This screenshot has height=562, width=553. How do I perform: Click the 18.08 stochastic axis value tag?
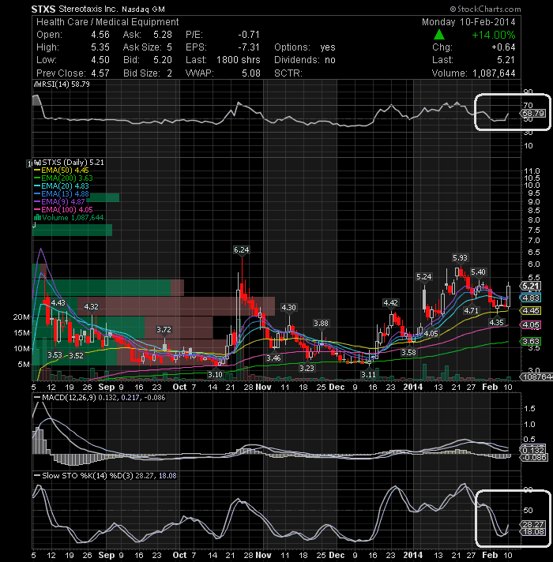tap(533, 532)
